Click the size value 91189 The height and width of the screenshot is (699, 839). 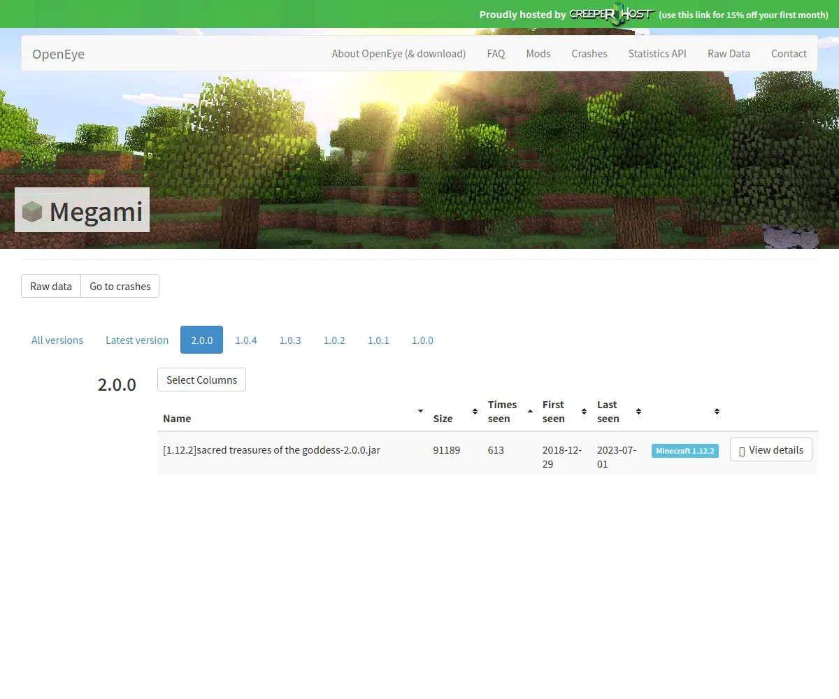point(447,449)
